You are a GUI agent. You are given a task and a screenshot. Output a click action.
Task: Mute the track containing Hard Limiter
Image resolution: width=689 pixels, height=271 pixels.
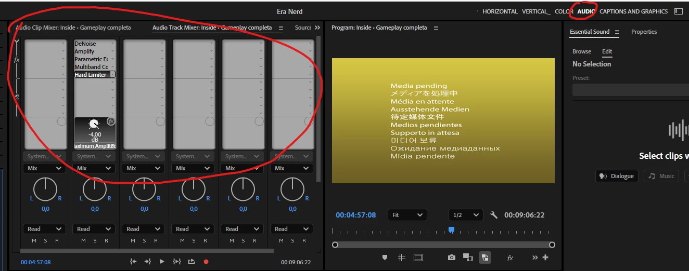click(x=84, y=240)
